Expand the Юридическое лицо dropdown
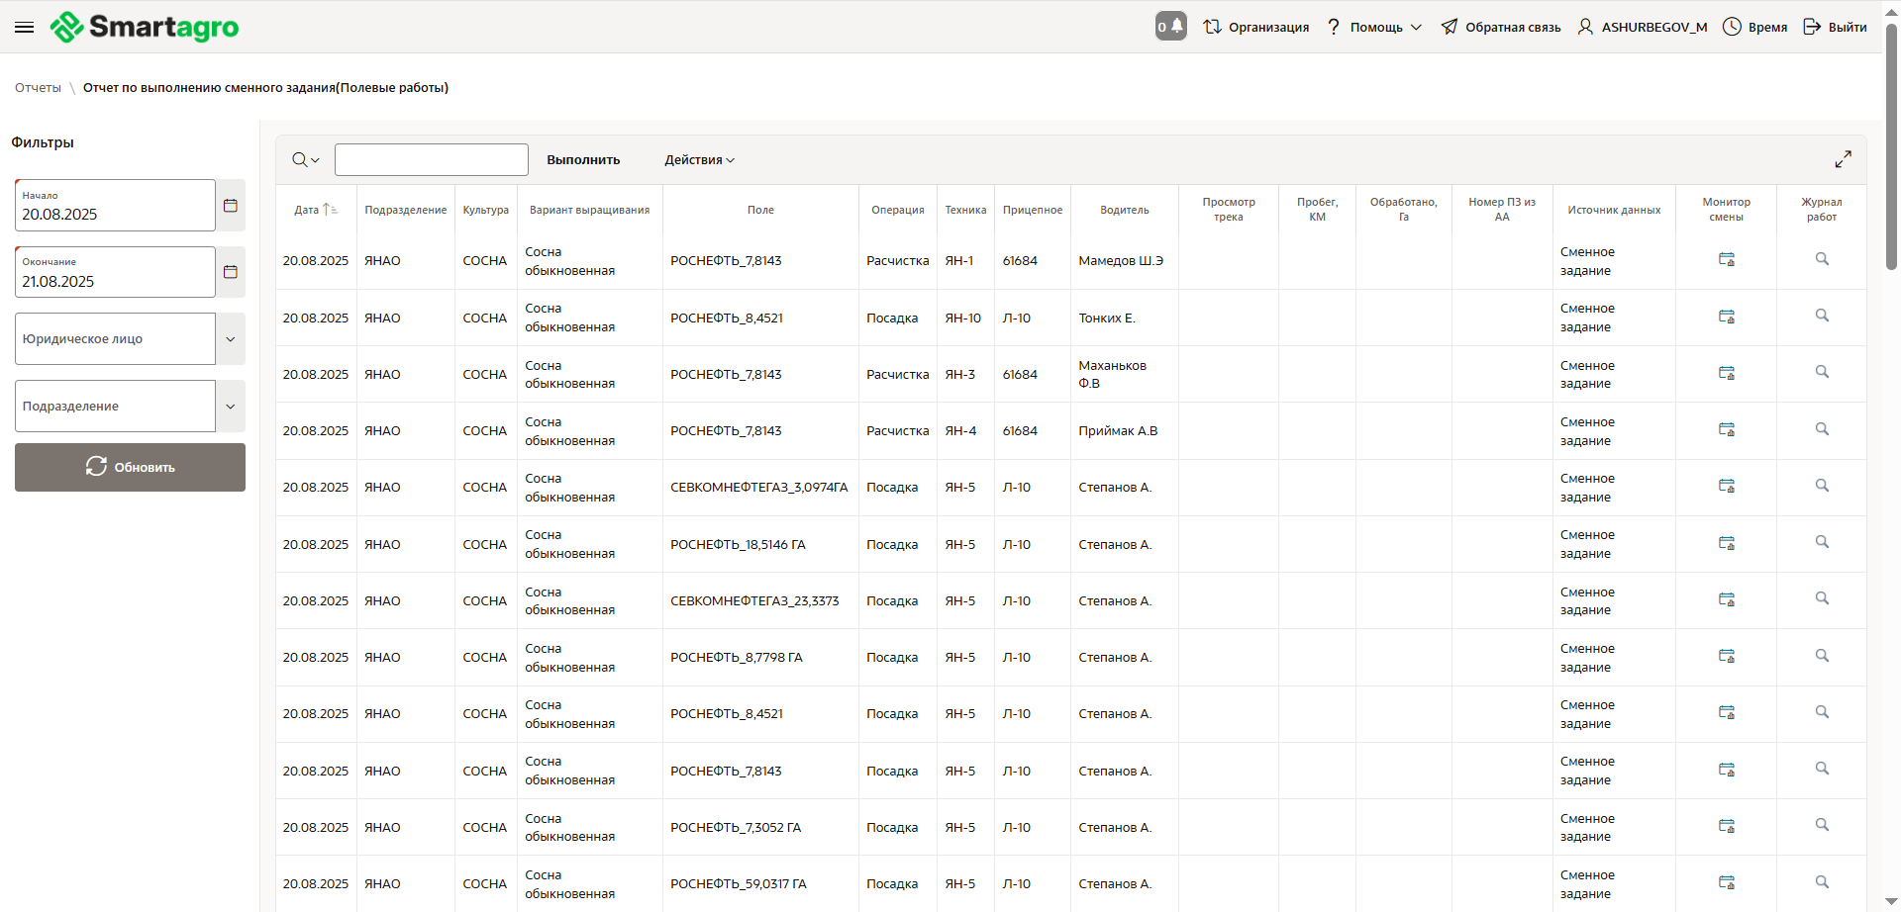The image size is (1901, 912). tap(231, 339)
